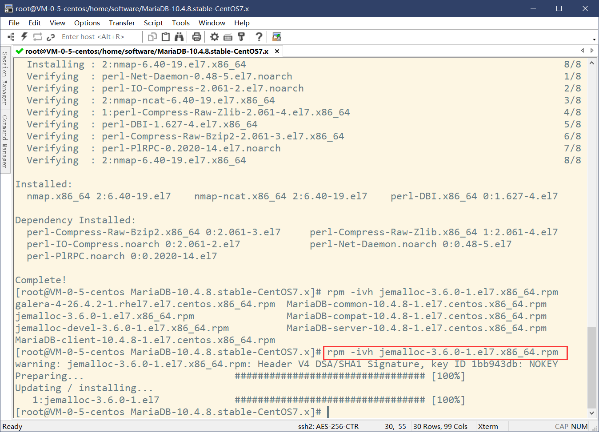Click the "NUM" status bar indicator
Image resolution: width=599 pixels, height=432 pixels.
(x=579, y=426)
